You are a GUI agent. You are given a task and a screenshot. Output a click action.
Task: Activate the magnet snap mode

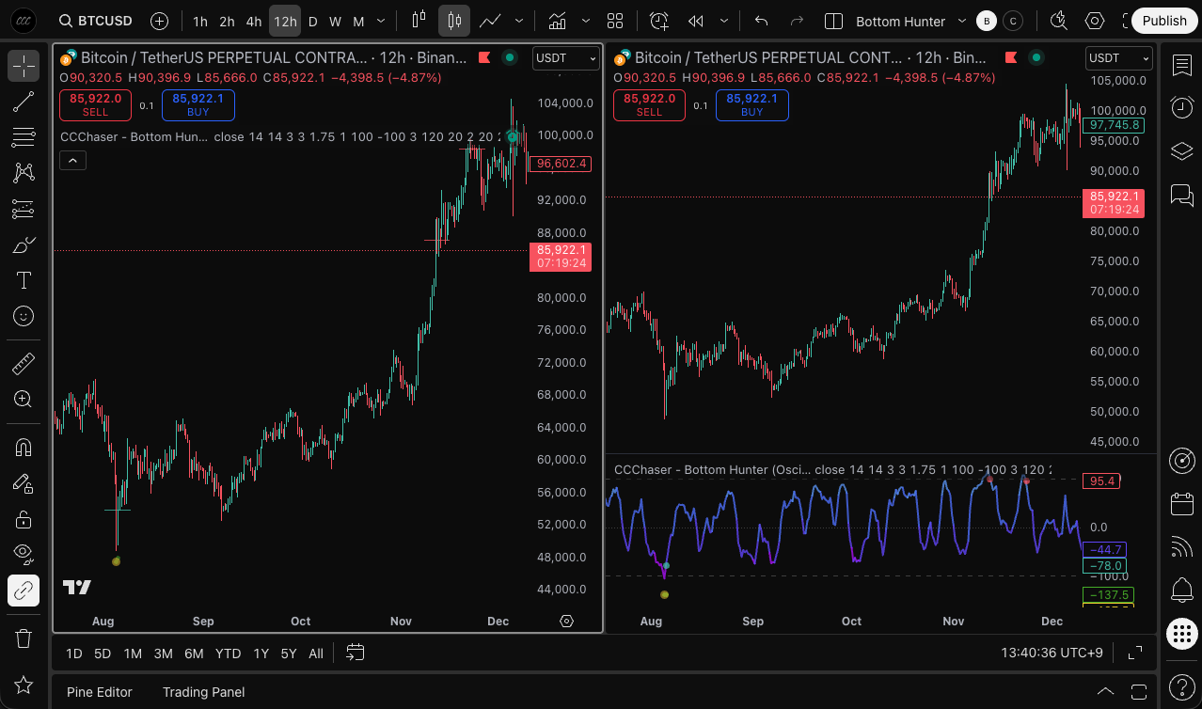(x=24, y=448)
